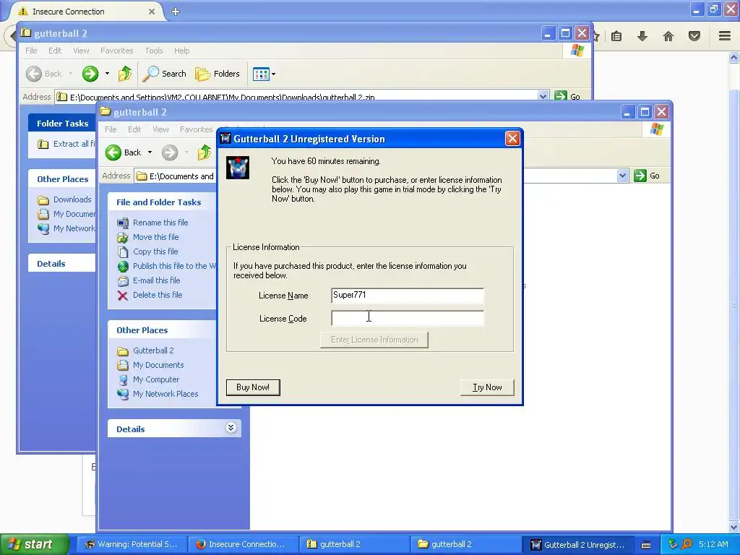740x555 pixels.
Task: Click the grayed Forward arrow in front Explorer window
Action: (170, 152)
